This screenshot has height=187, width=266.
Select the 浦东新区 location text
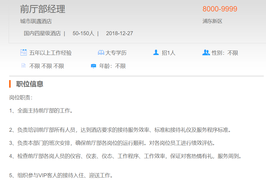coord(212,21)
